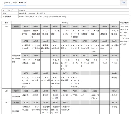The image size is (131, 114).
Task: Select the AA05 F-term code
Action: click(x=65, y=26)
